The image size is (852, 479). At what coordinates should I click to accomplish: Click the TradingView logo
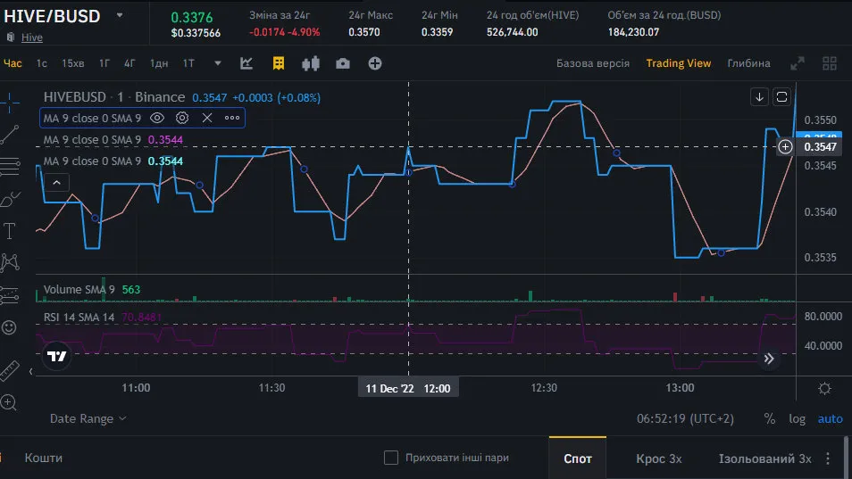tap(56, 357)
